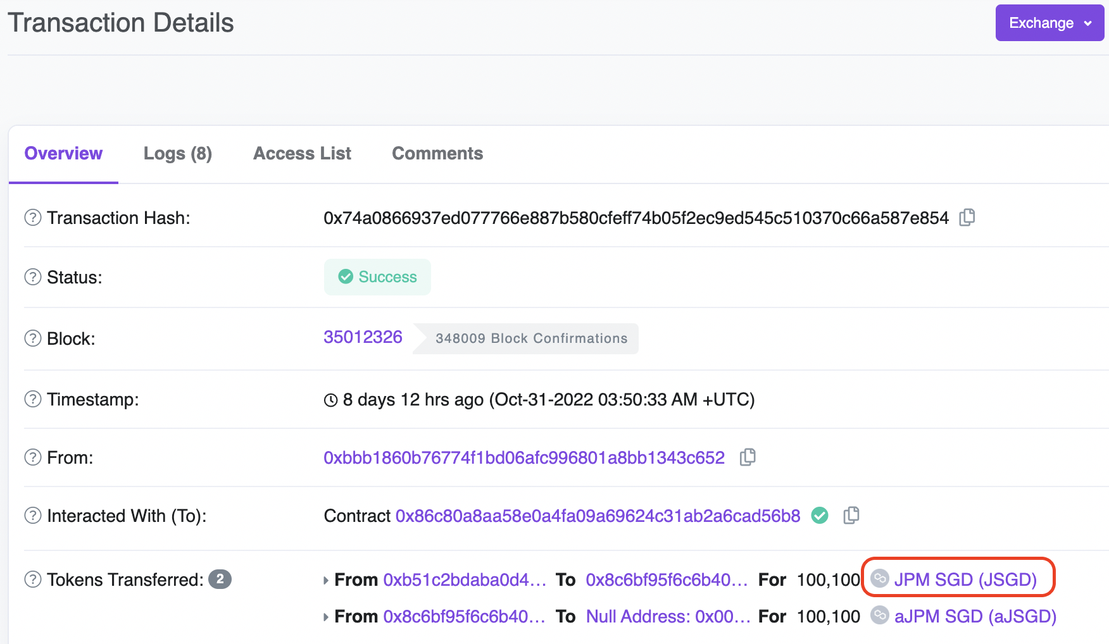The width and height of the screenshot is (1109, 644).
Task: Open the Exchange dropdown button
Action: [x=1049, y=23]
